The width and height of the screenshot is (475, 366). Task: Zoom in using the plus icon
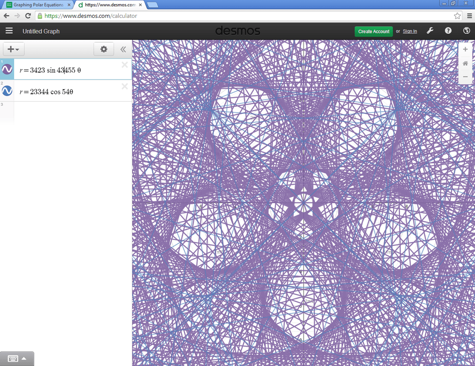click(465, 49)
